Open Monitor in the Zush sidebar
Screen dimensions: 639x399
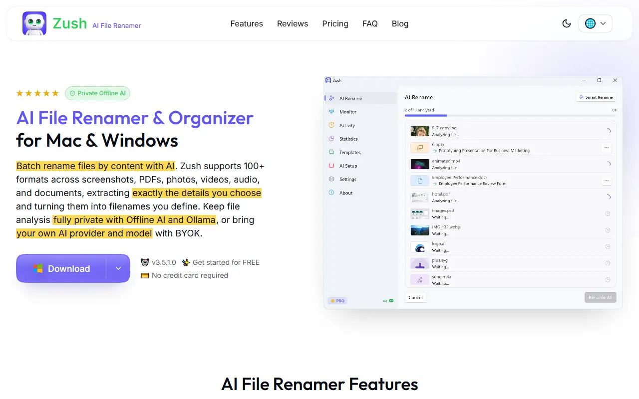tap(361, 112)
